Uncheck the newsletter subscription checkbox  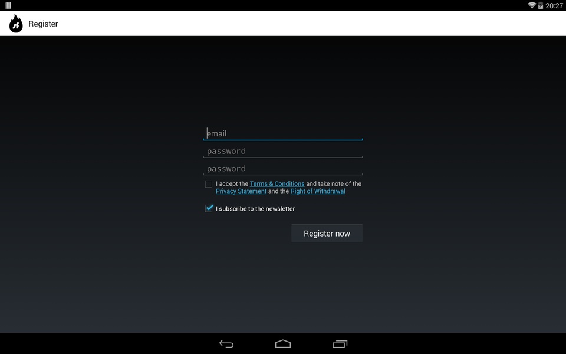209,208
